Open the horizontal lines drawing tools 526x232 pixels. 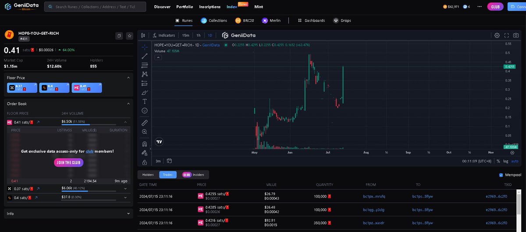[145, 65]
